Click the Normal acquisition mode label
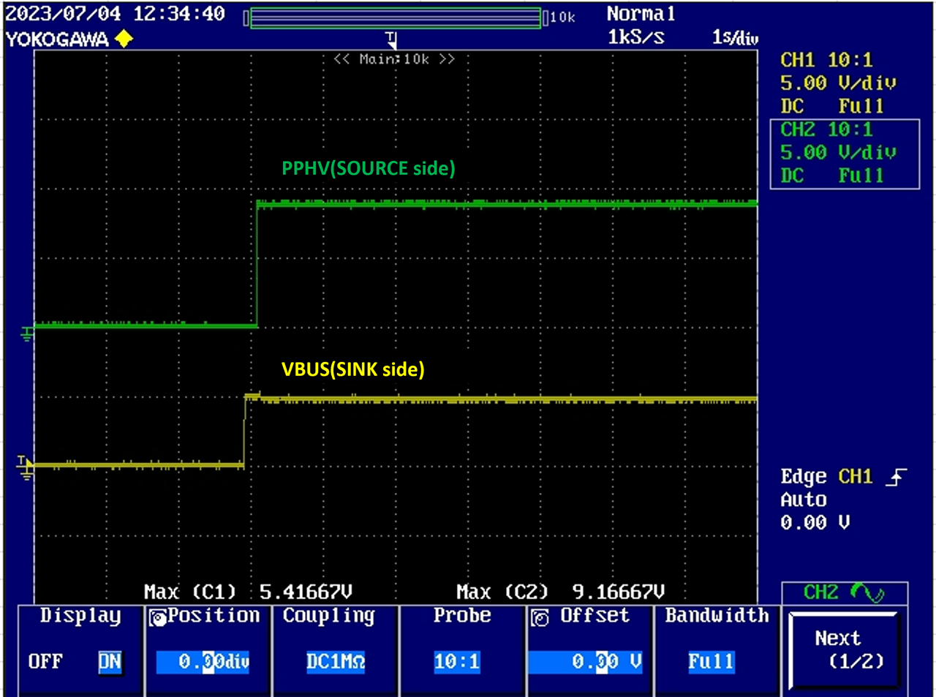The image size is (936, 697). click(641, 13)
